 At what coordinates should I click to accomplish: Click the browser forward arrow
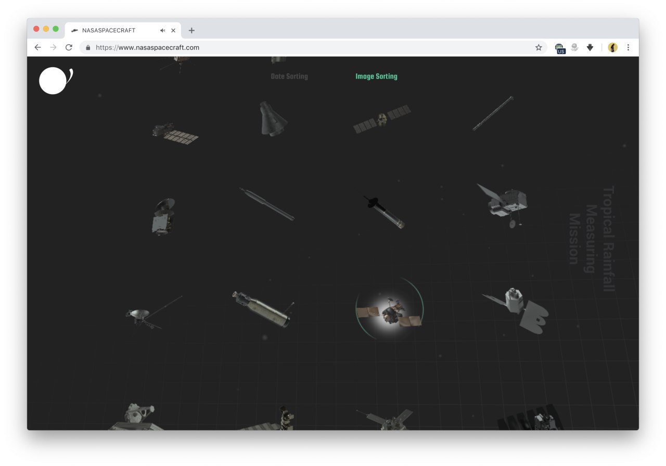pos(53,47)
